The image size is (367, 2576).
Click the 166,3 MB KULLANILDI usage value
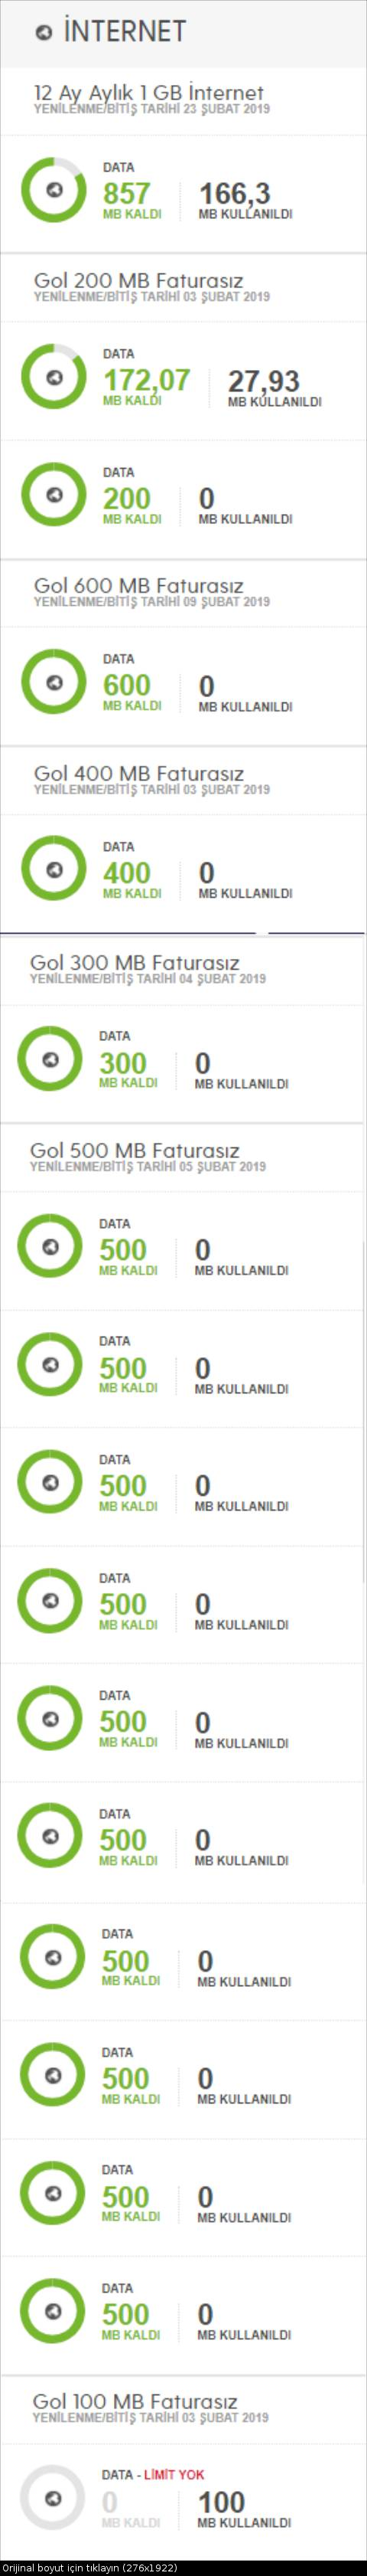(x=245, y=199)
